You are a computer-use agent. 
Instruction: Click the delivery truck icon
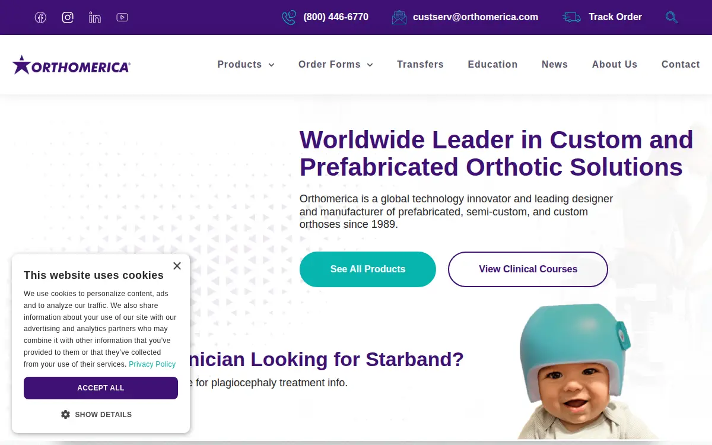tap(571, 17)
